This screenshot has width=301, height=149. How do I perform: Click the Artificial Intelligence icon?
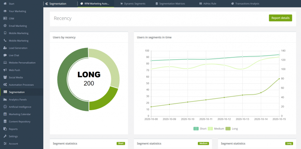pos(5,107)
